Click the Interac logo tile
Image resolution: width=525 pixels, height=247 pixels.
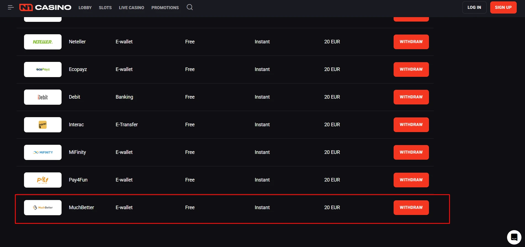click(43, 125)
